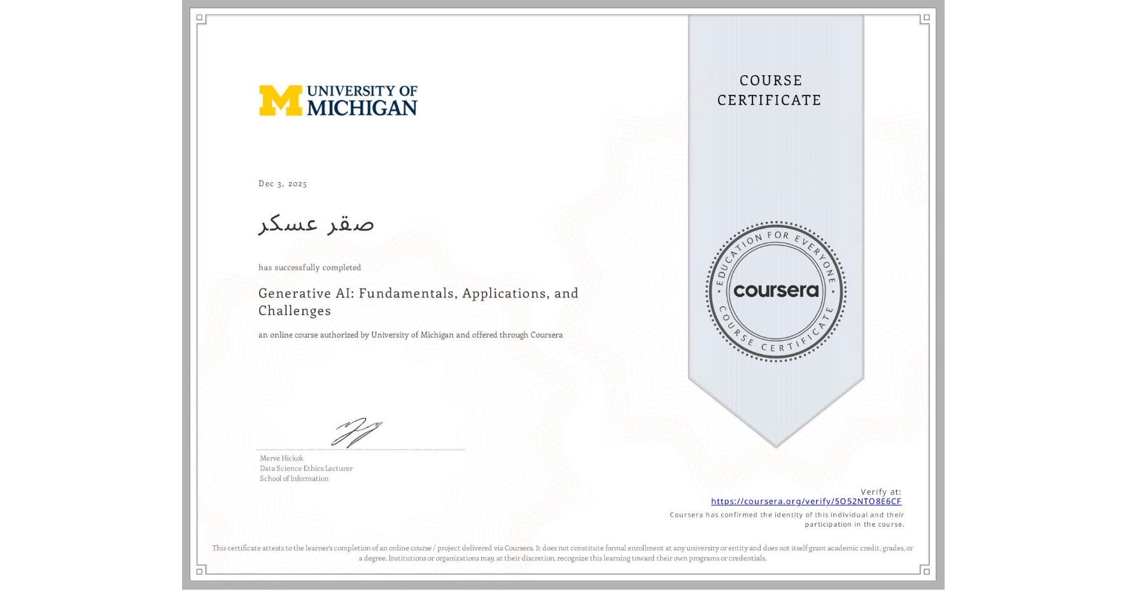
Task: Click the name 'Merve Hickok'
Action: click(x=281, y=458)
